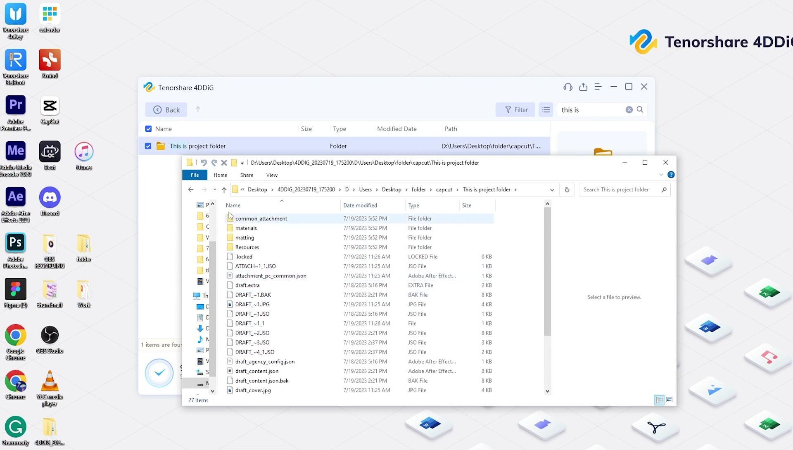Clear the 4DDiG search text
This screenshot has height=450, width=793.
tap(629, 110)
